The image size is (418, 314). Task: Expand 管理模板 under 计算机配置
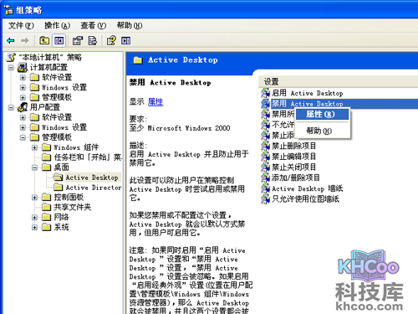point(23,97)
